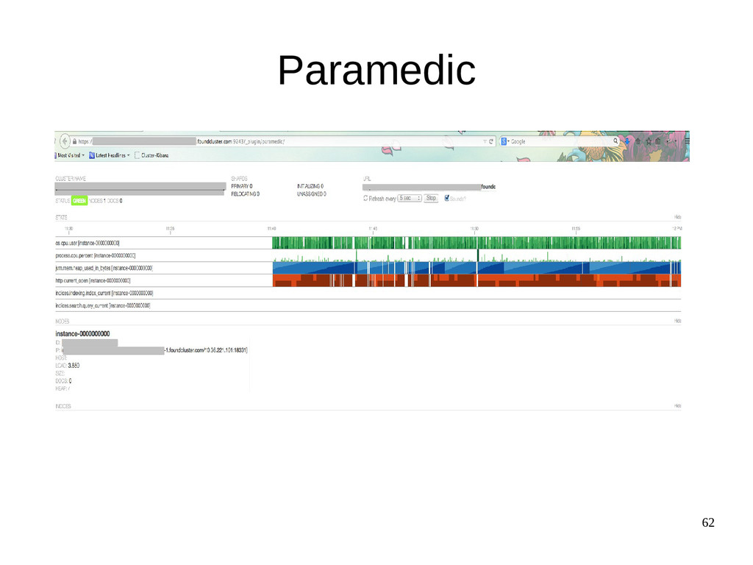Go back with the browser back arrow
Image resolution: width=753 pixels, height=565 pixels.
[65, 141]
